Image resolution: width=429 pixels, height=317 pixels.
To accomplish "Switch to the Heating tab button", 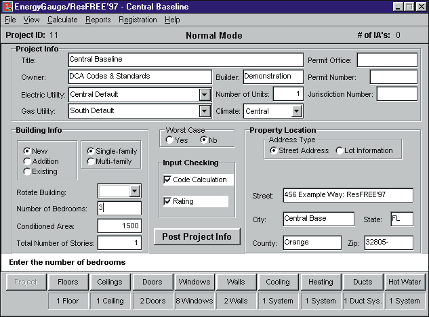I will (x=321, y=282).
